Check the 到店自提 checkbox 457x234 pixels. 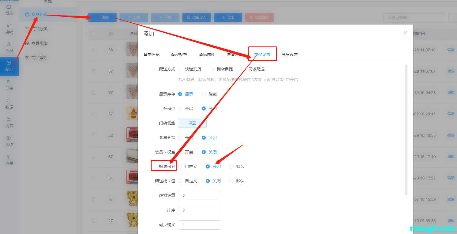pos(212,69)
